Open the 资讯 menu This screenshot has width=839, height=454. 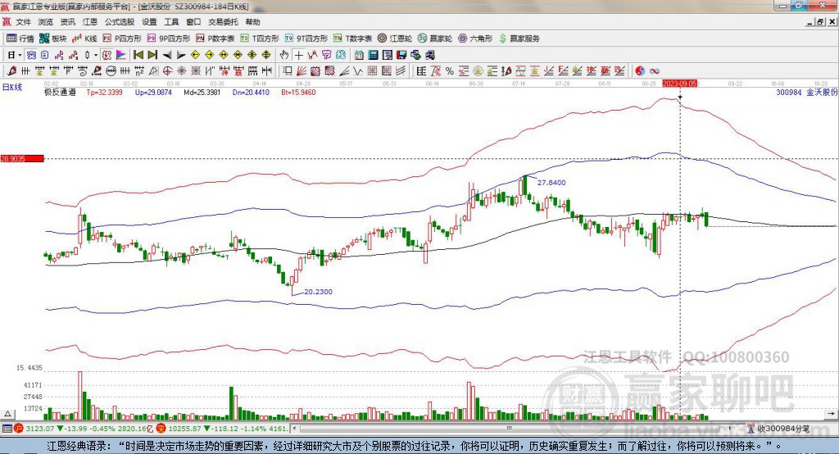point(68,22)
